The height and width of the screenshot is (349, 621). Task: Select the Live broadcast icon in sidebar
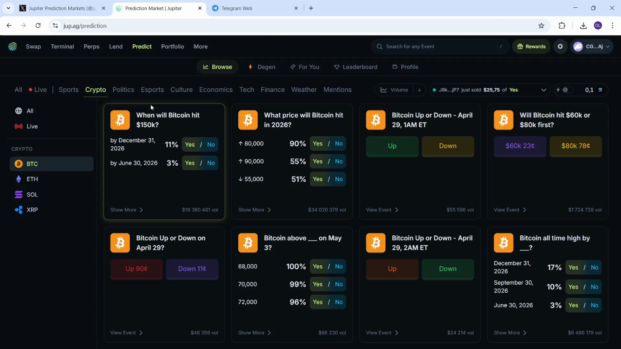click(18, 126)
